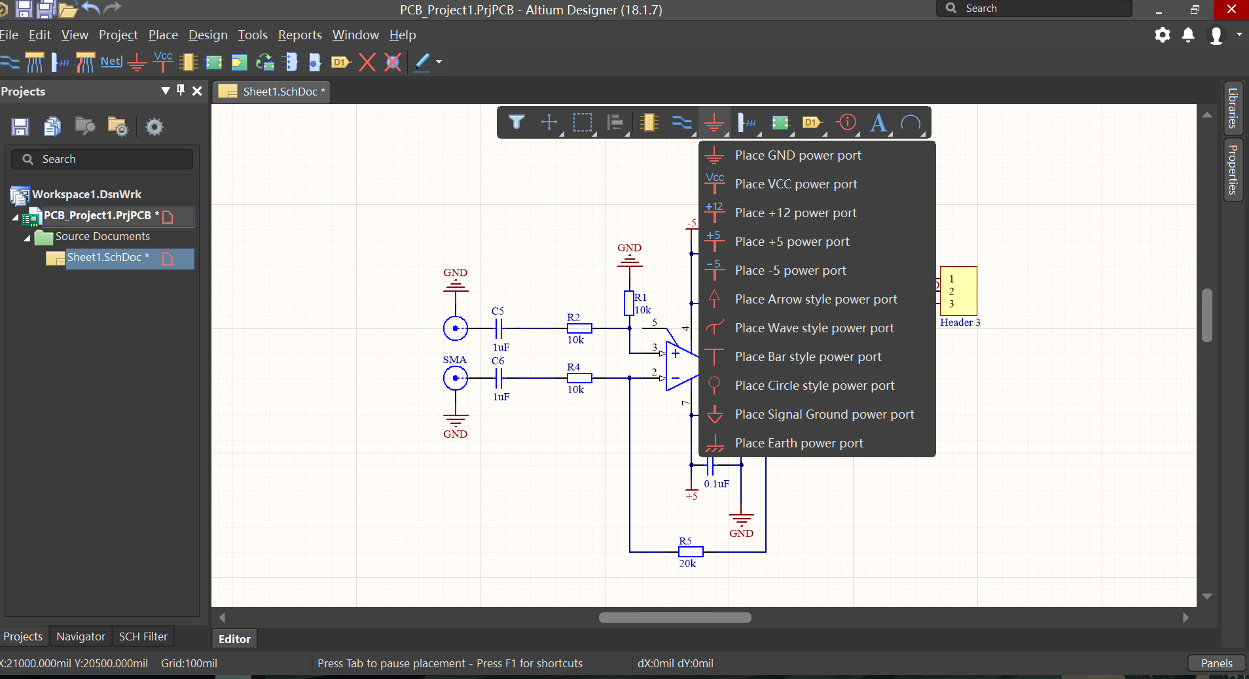Click the green Sheet Symbol icon in active bar
1249x679 pixels.
click(780, 122)
